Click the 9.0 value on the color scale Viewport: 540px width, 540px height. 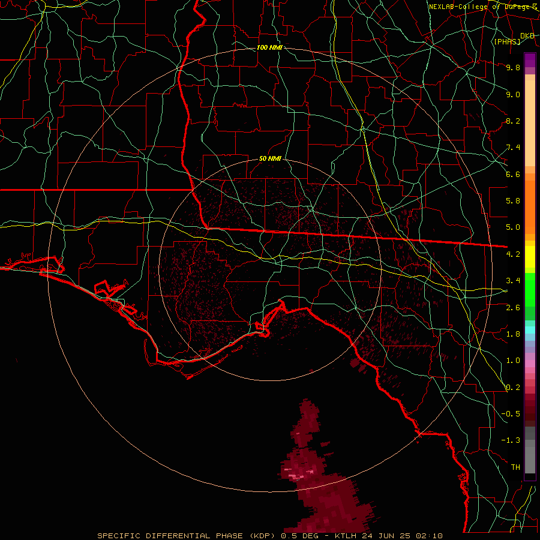click(513, 94)
